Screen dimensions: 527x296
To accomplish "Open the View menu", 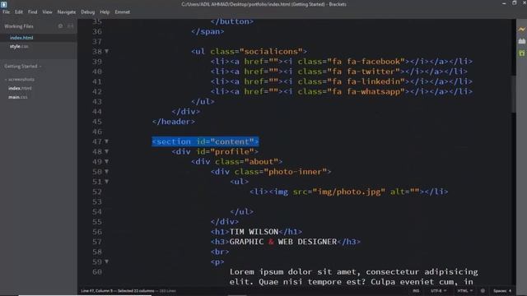I will [47, 12].
